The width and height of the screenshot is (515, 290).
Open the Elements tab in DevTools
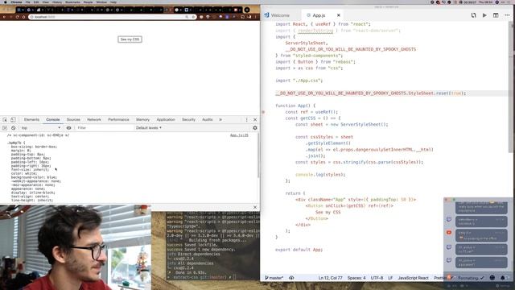click(x=31, y=120)
